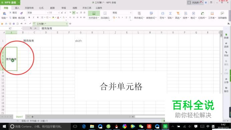Click the Freeze Panes (冻结窗格) icon
231x130 pixels.
click(222, 13)
